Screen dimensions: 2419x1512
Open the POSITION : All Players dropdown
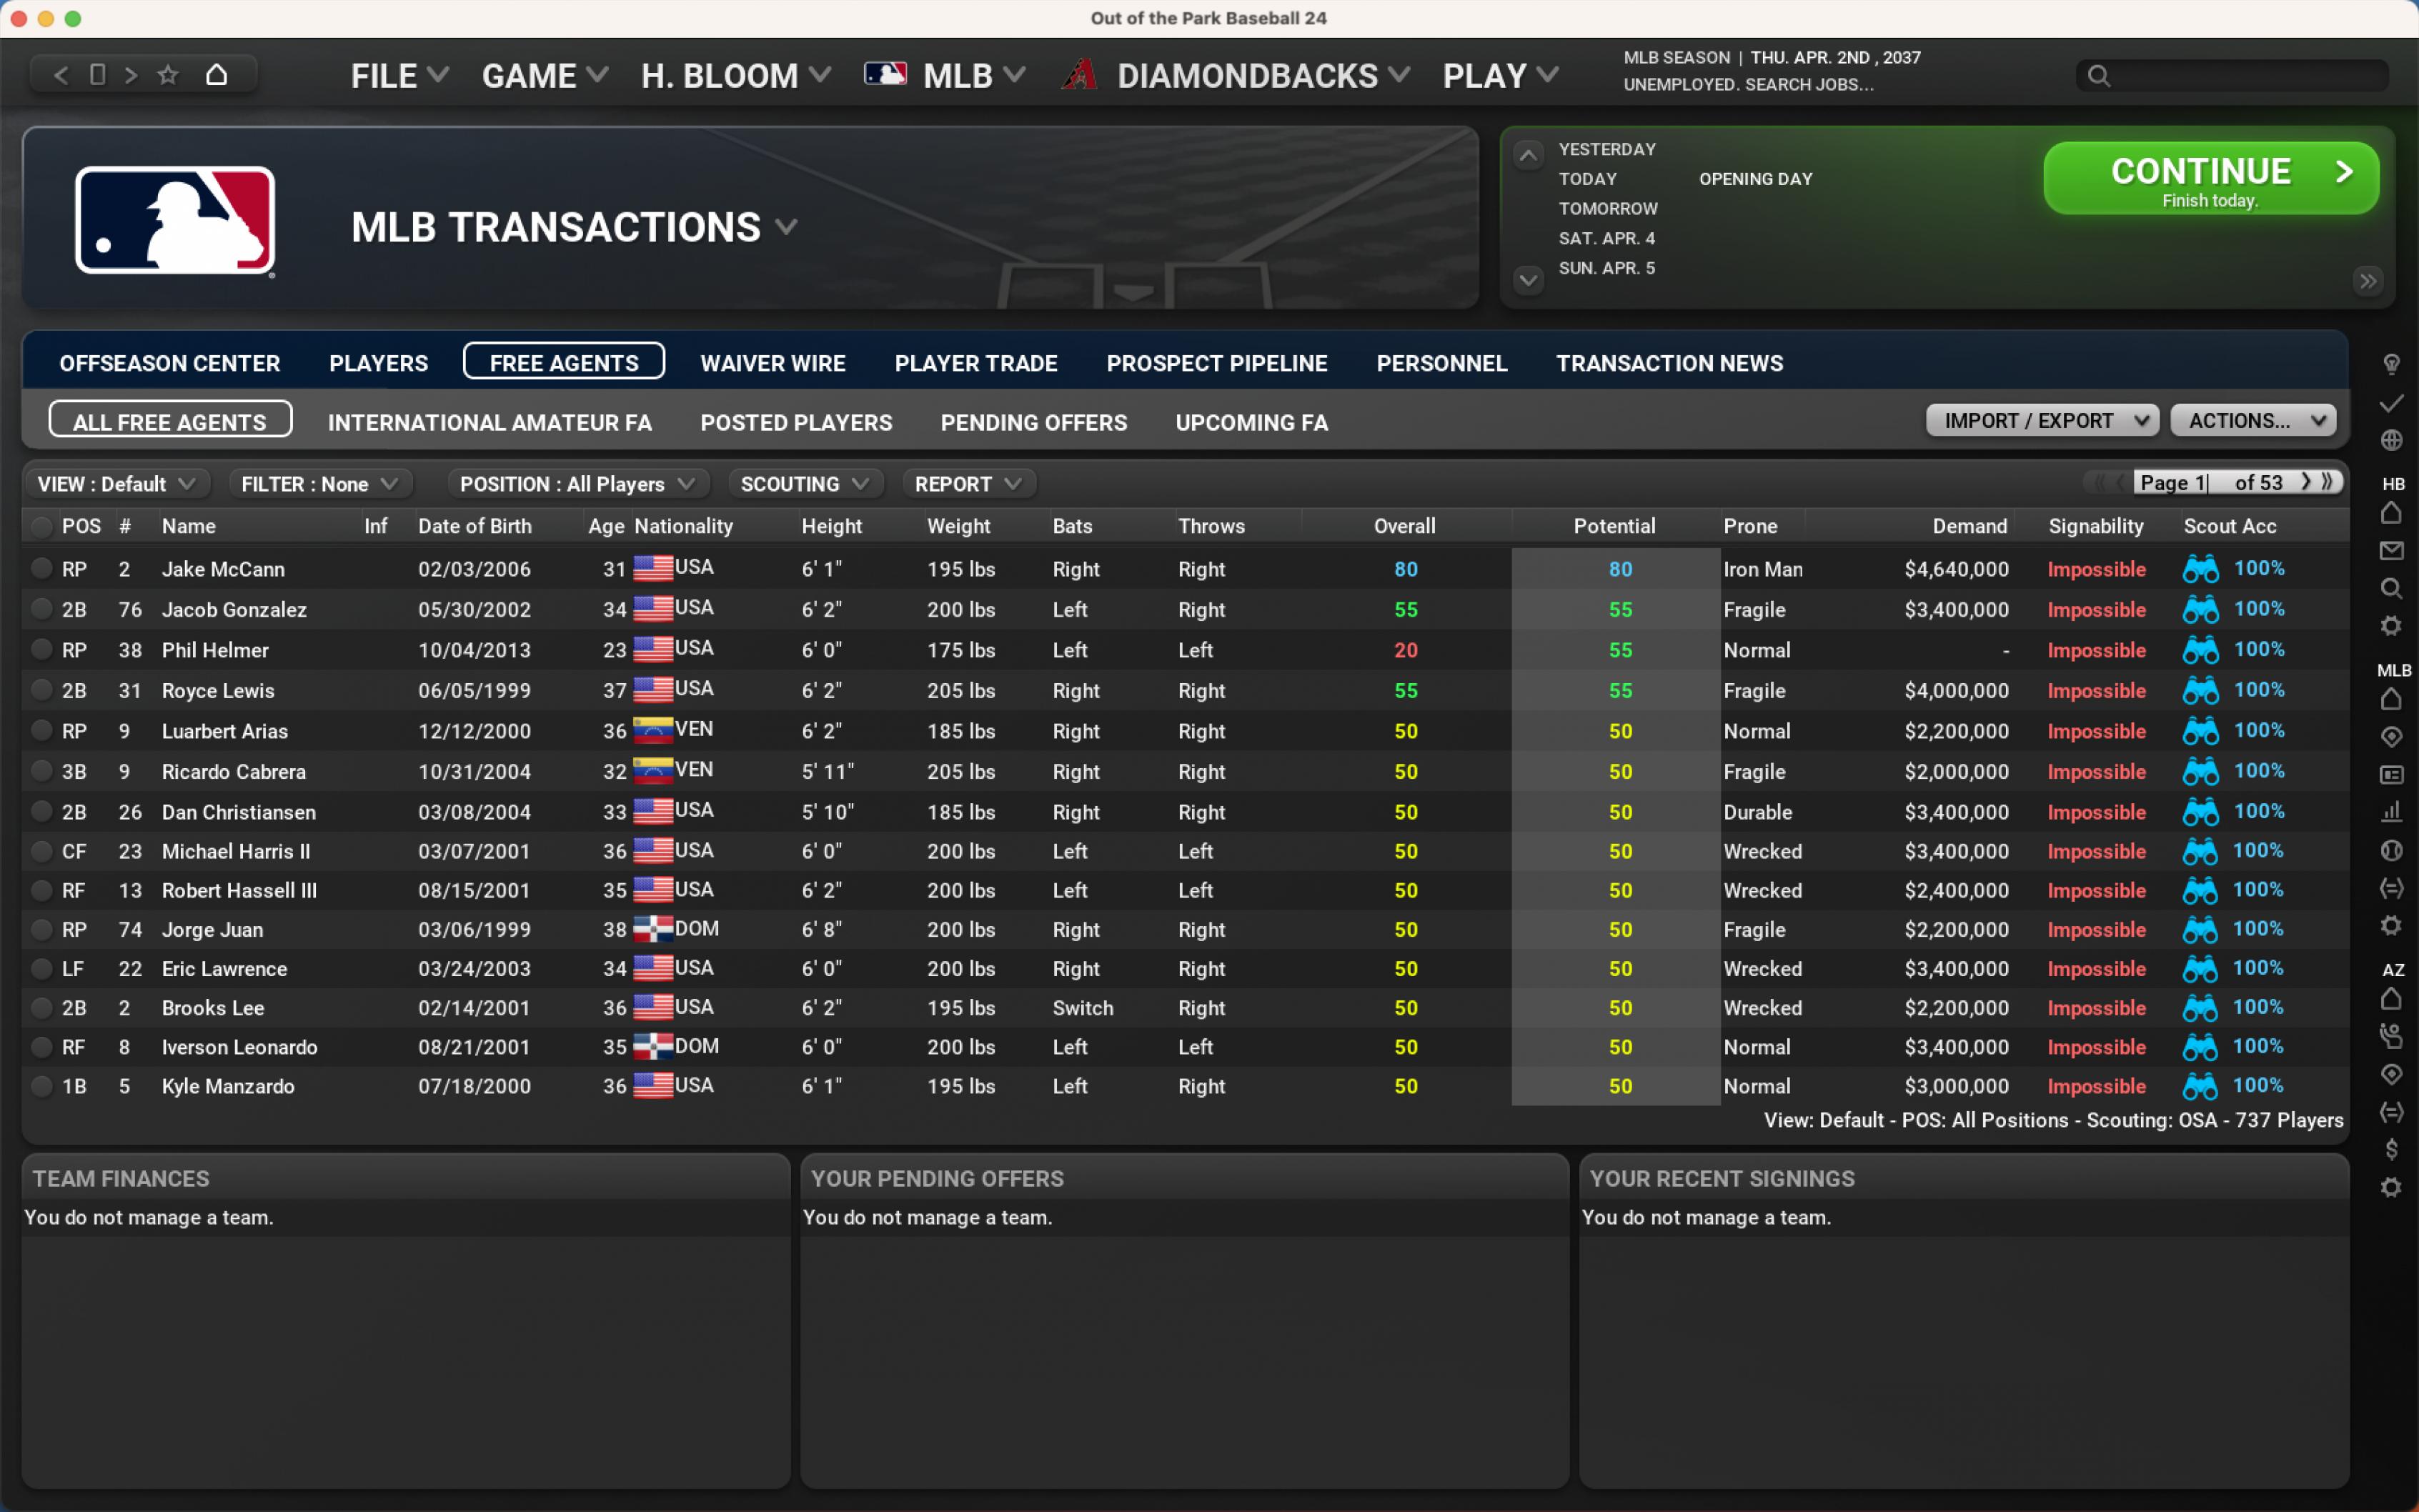point(576,484)
